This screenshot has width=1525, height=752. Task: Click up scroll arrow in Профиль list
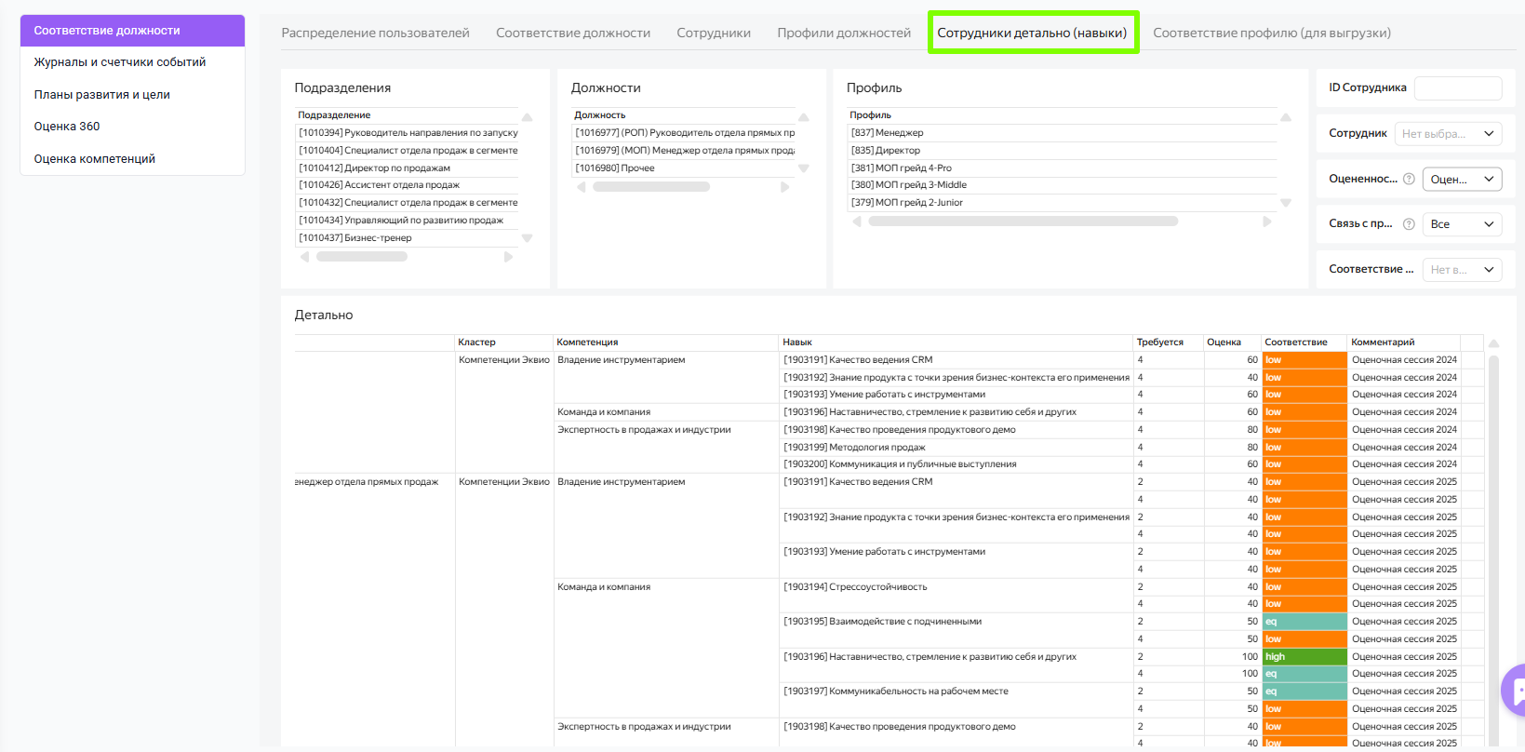[x=1286, y=117]
